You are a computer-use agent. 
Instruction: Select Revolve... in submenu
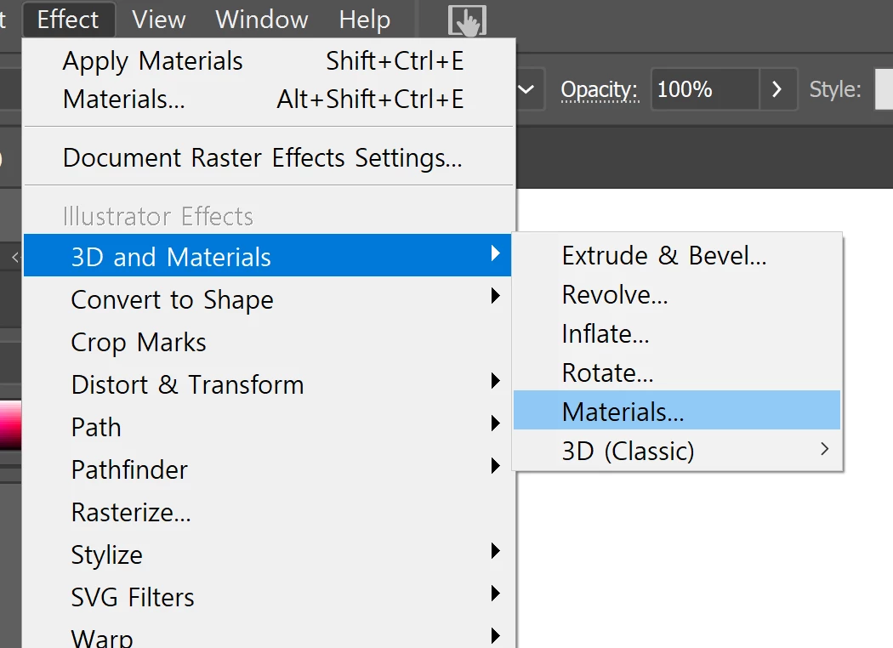click(x=677, y=295)
